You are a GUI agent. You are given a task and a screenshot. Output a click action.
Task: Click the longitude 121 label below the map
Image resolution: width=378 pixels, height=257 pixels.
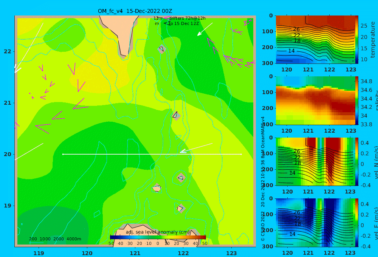[x=135, y=253]
